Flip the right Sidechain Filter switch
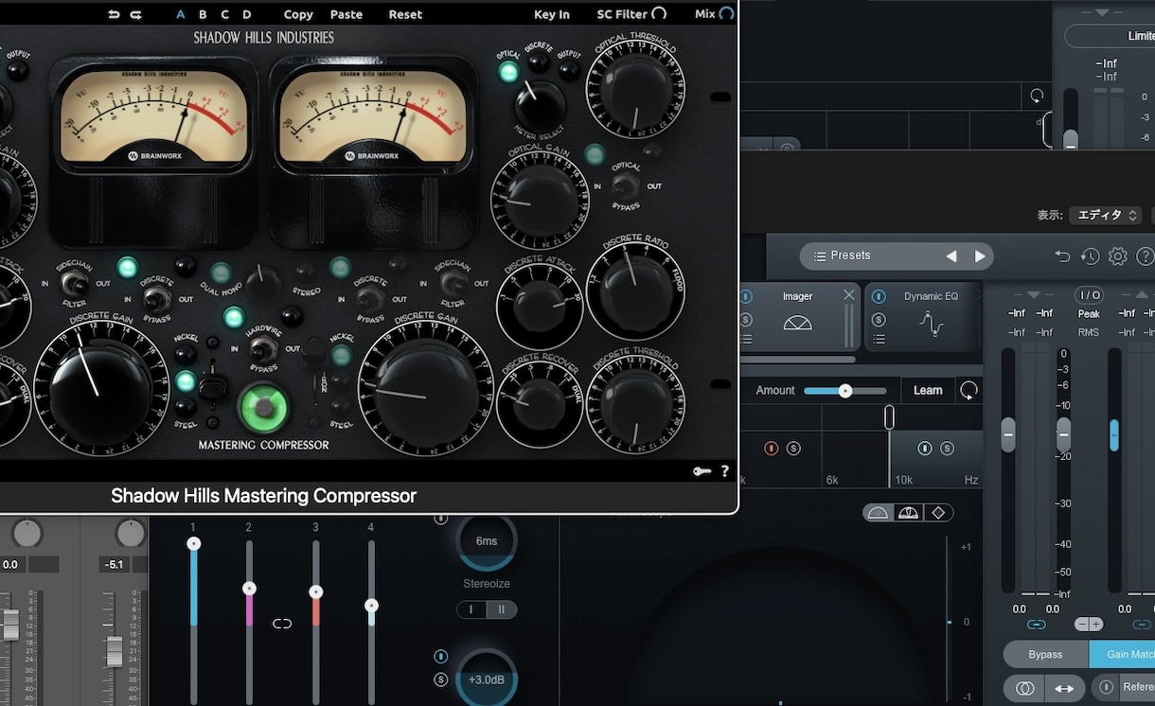The image size is (1155, 706). [x=455, y=282]
